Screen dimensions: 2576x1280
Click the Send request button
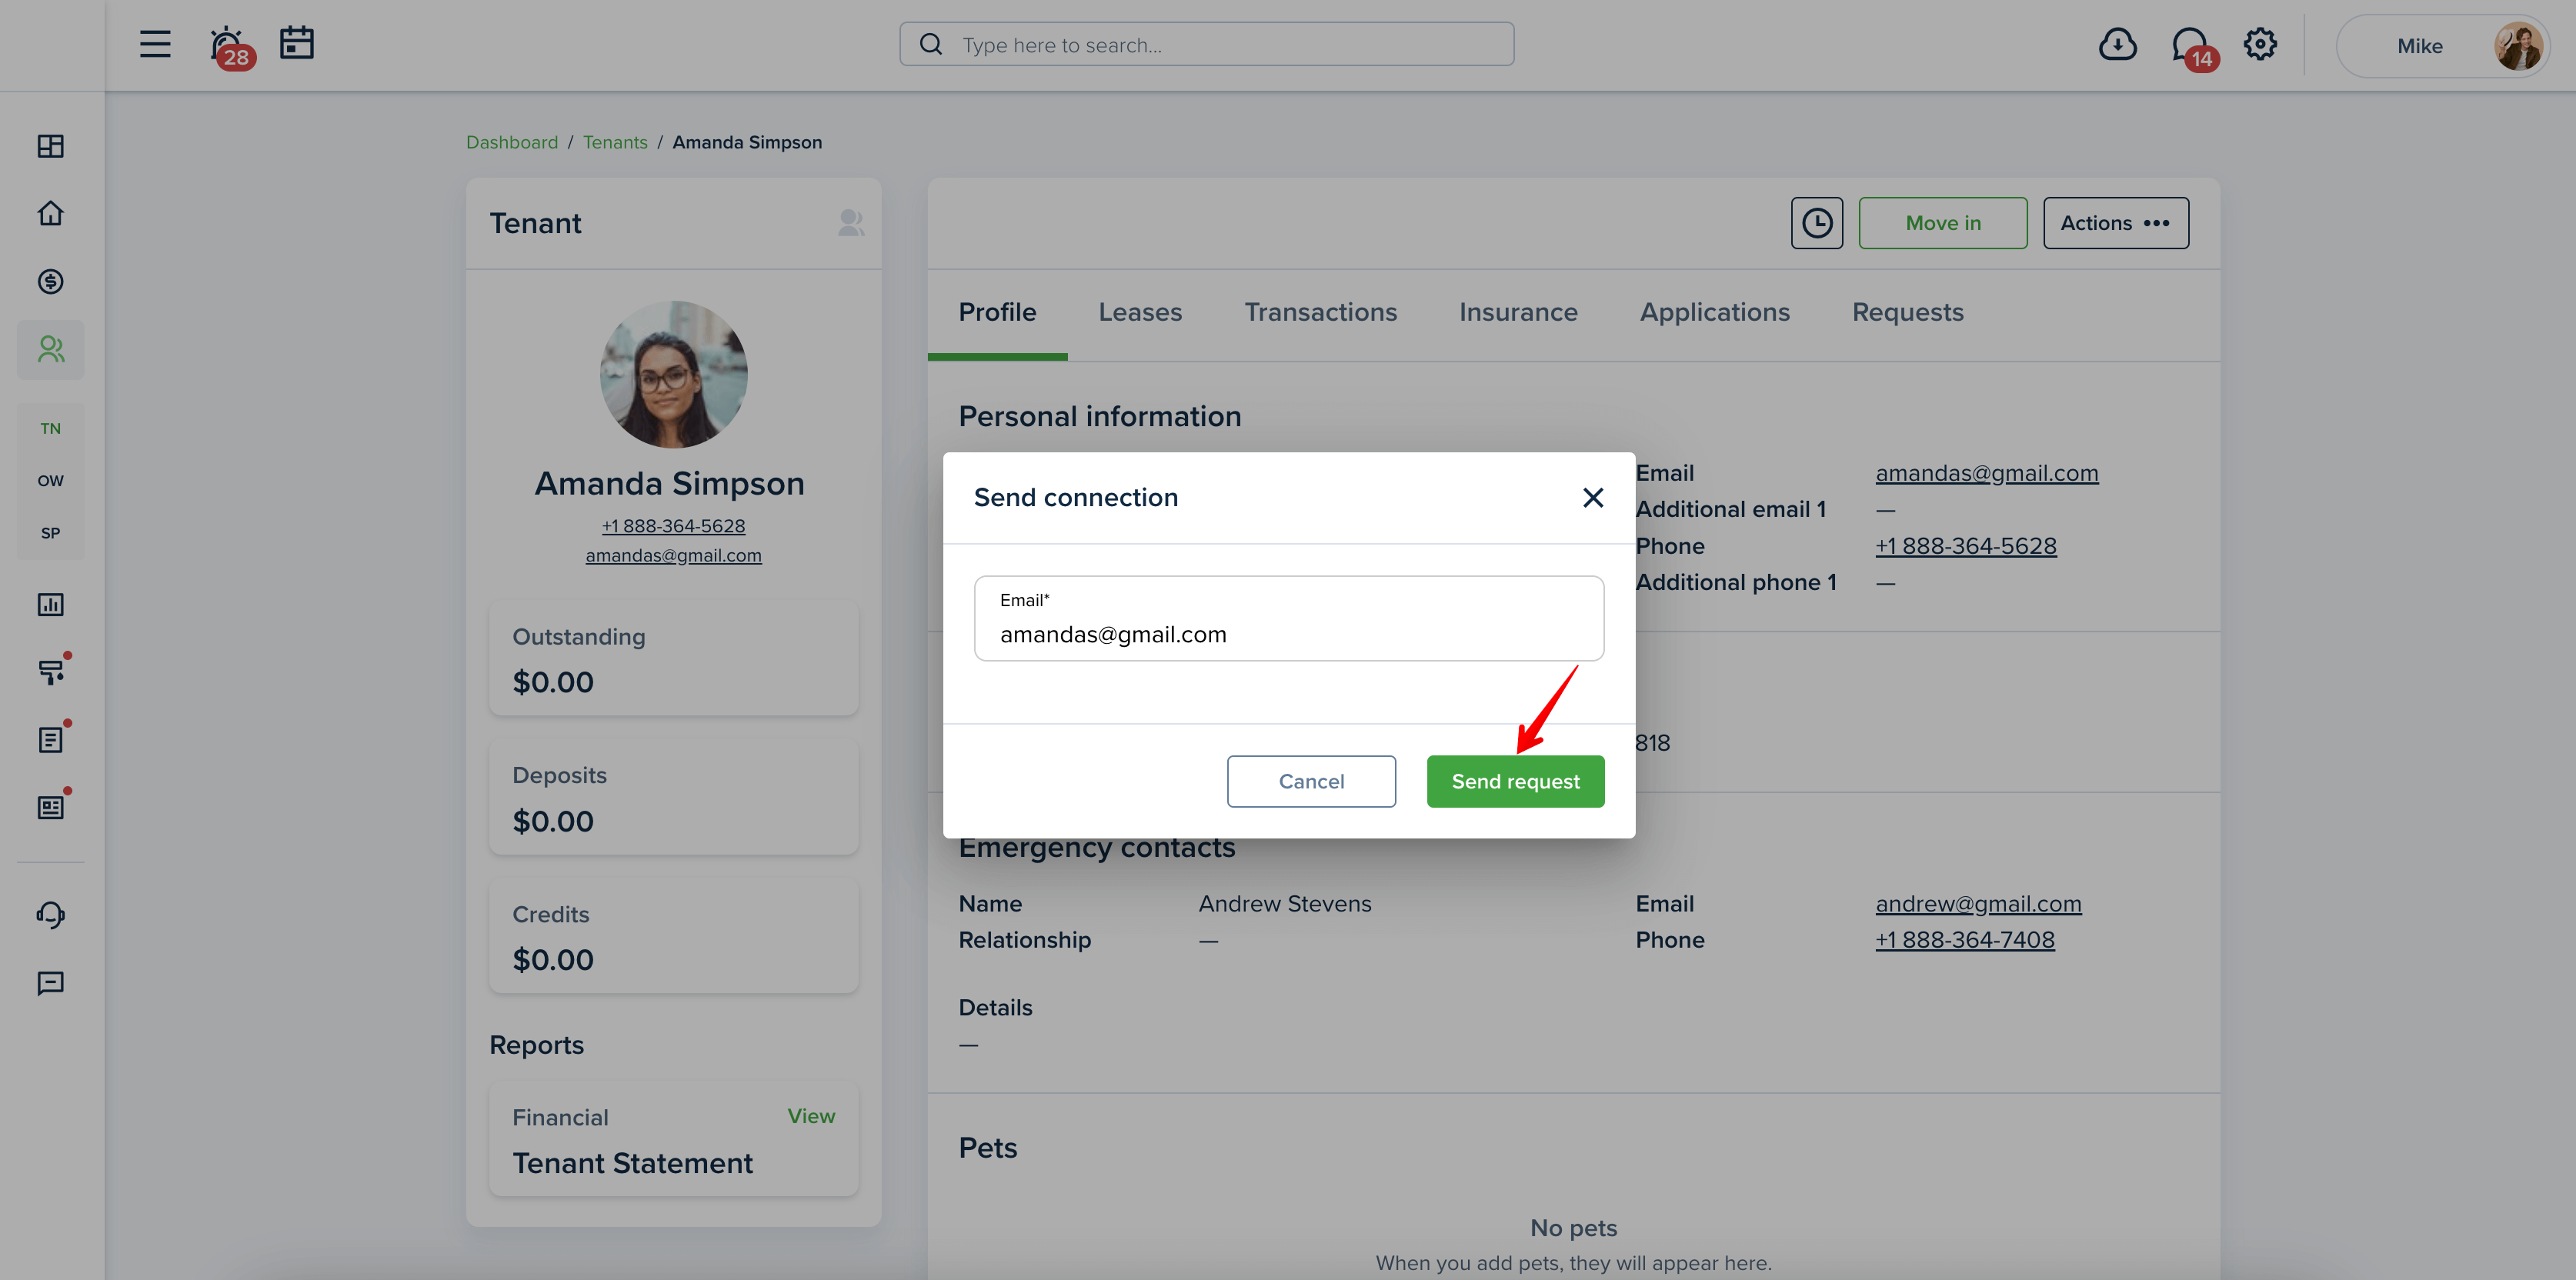click(1515, 781)
